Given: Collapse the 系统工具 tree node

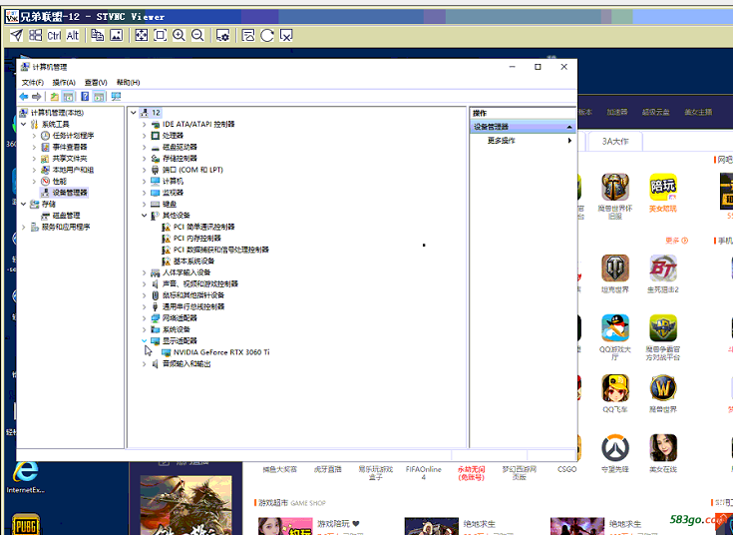Looking at the screenshot, I should [23, 124].
